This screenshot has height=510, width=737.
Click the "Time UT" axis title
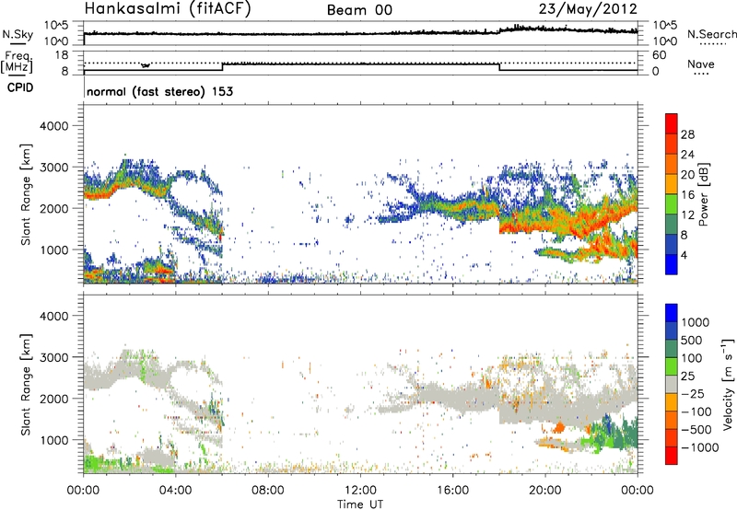tap(360, 504)
